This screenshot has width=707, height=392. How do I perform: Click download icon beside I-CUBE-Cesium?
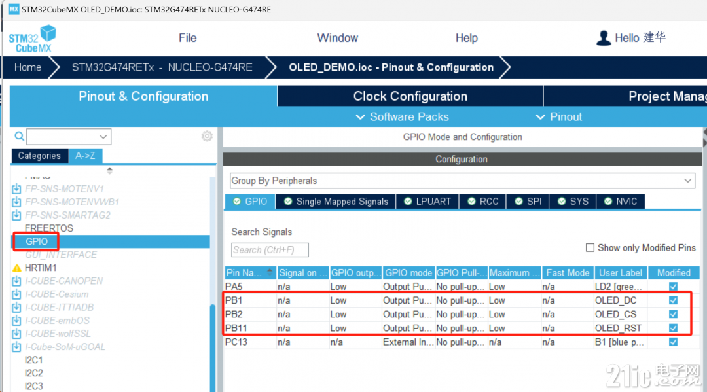point(16,294)
